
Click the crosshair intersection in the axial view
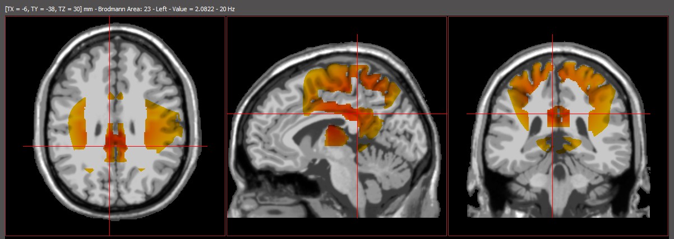point(109,146)
